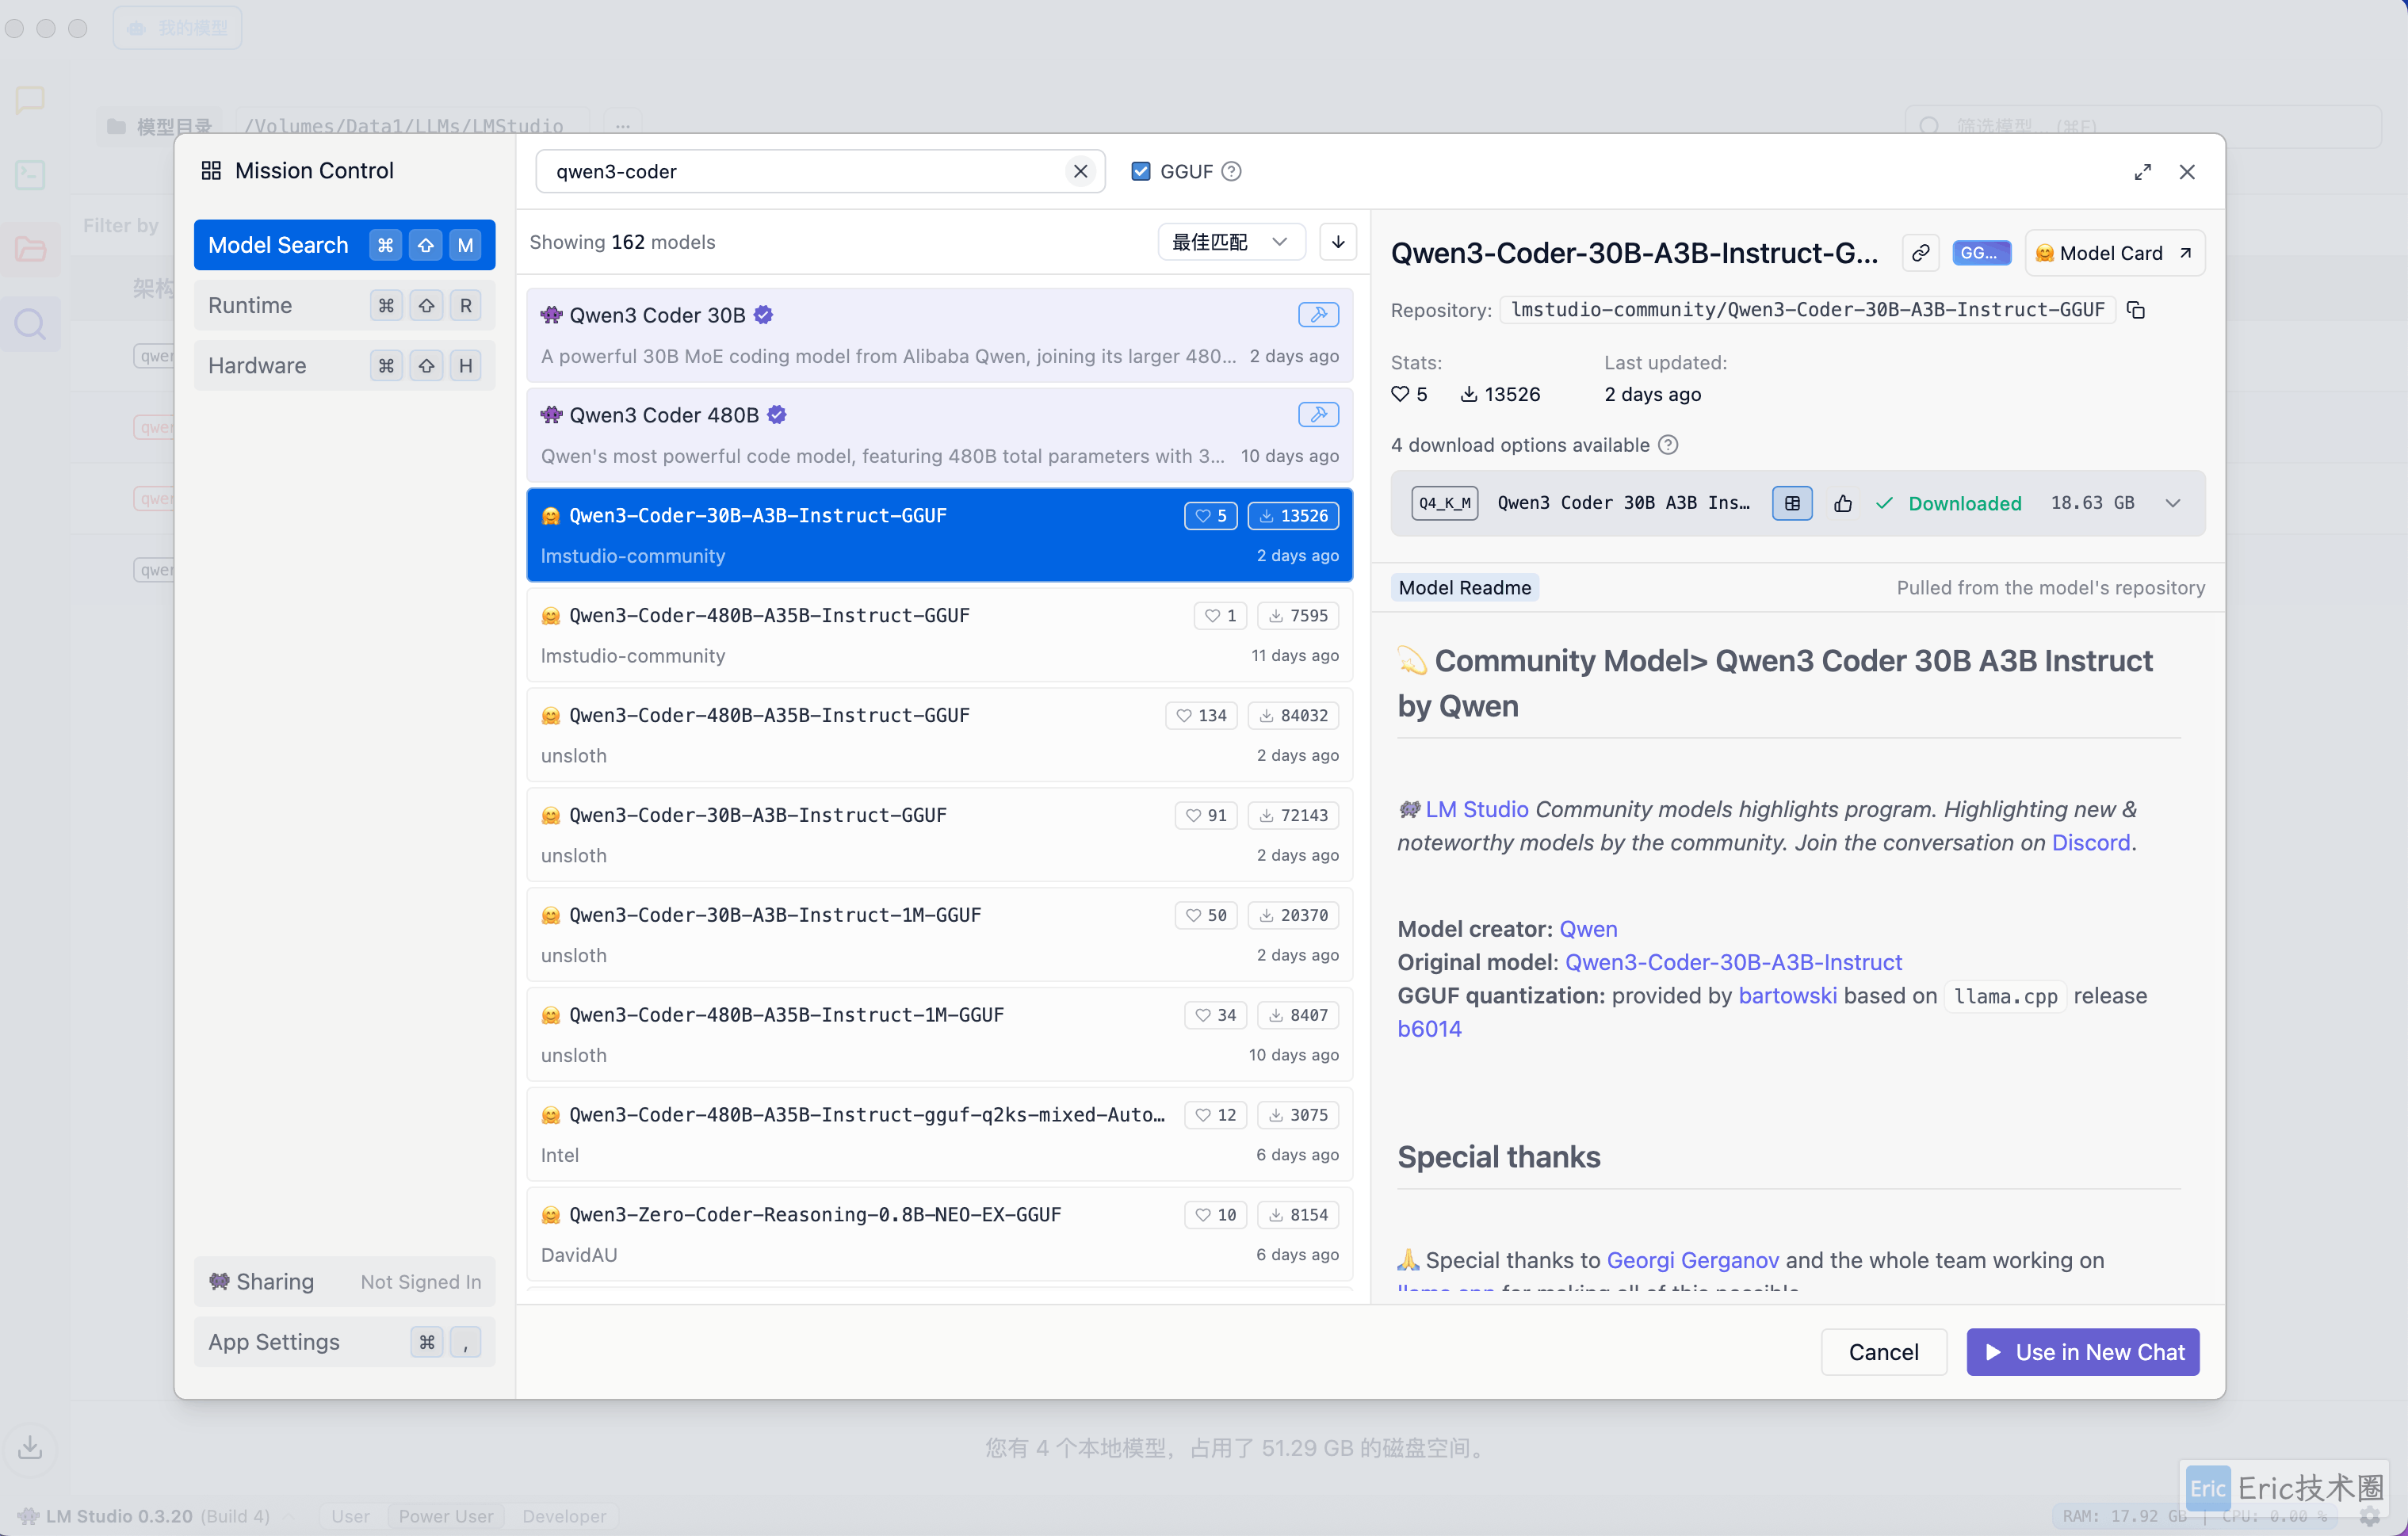Open the LM Studio link in readme
The image size is (2408, 1536).
click(x=1476, y=809)
